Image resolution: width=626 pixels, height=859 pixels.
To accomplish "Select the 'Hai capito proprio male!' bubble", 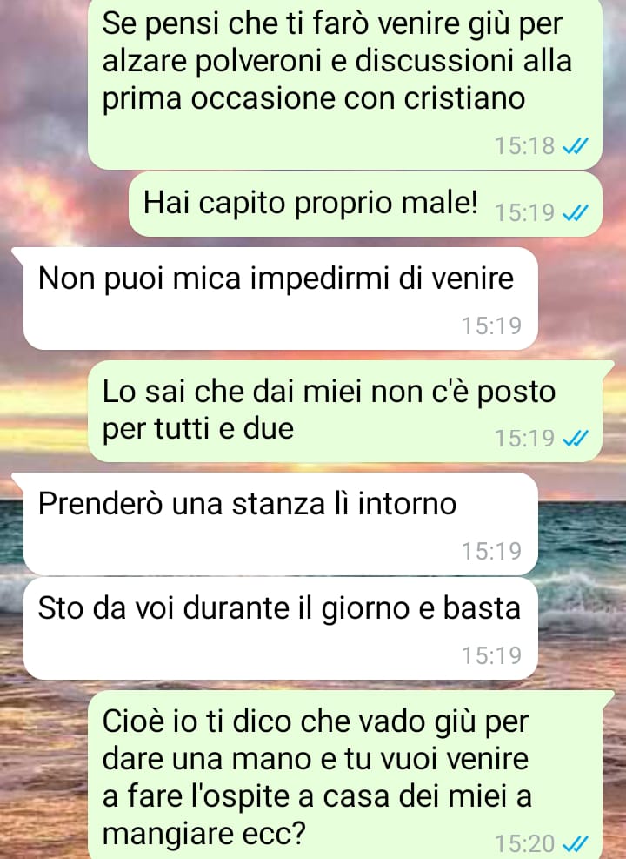I will (365, 205).
